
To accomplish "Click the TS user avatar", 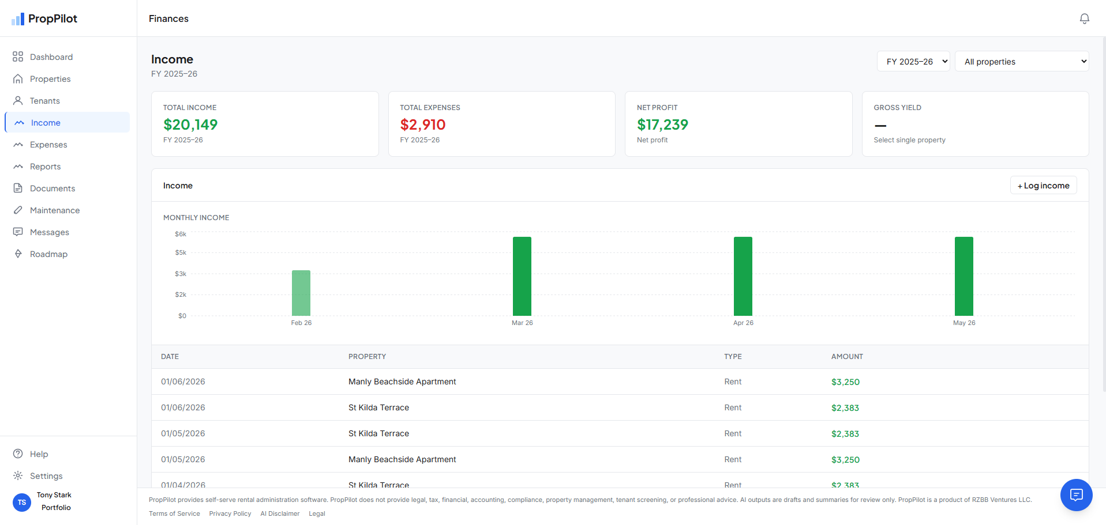I will click(x=22, y=502).
